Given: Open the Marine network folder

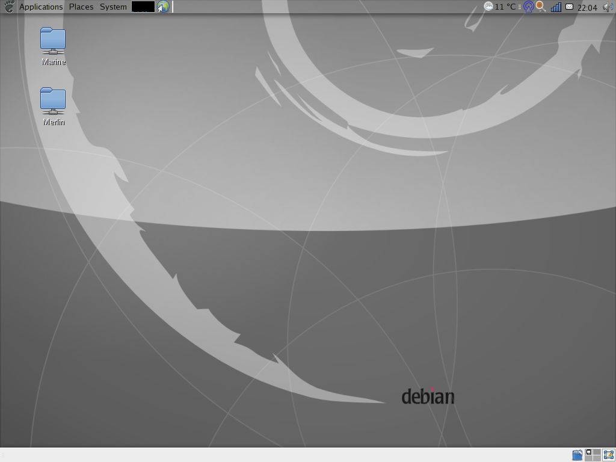Looking at the screenshot, I should (x=53, y=41).
